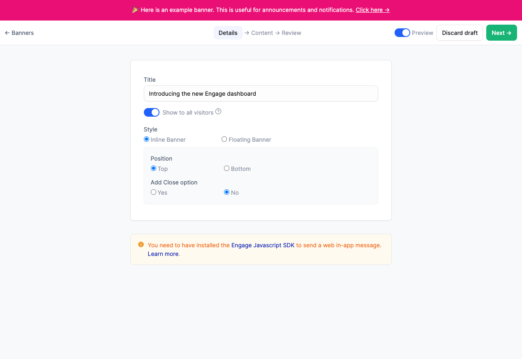Click the Discard draft button
Viewport: 522px width, 359px height.
(460, 33)
